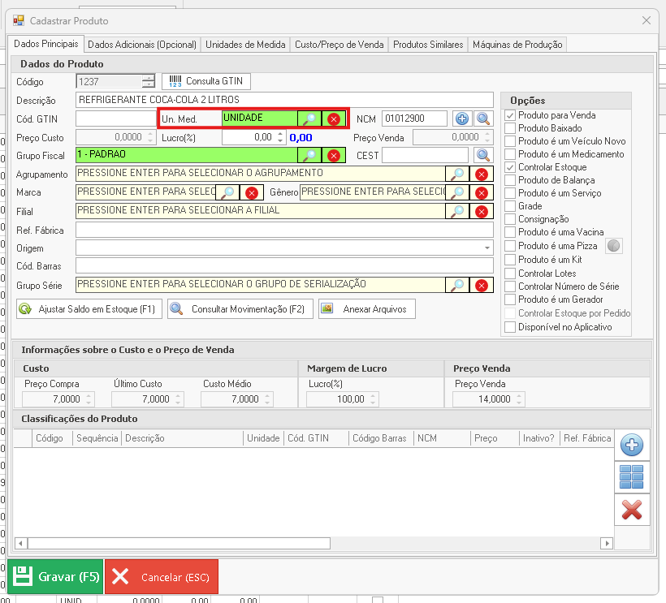This screenshot has width=666, height=603.
Task: Toggle Controlar Estoque checkbox
Action: [x=510, y=167]
